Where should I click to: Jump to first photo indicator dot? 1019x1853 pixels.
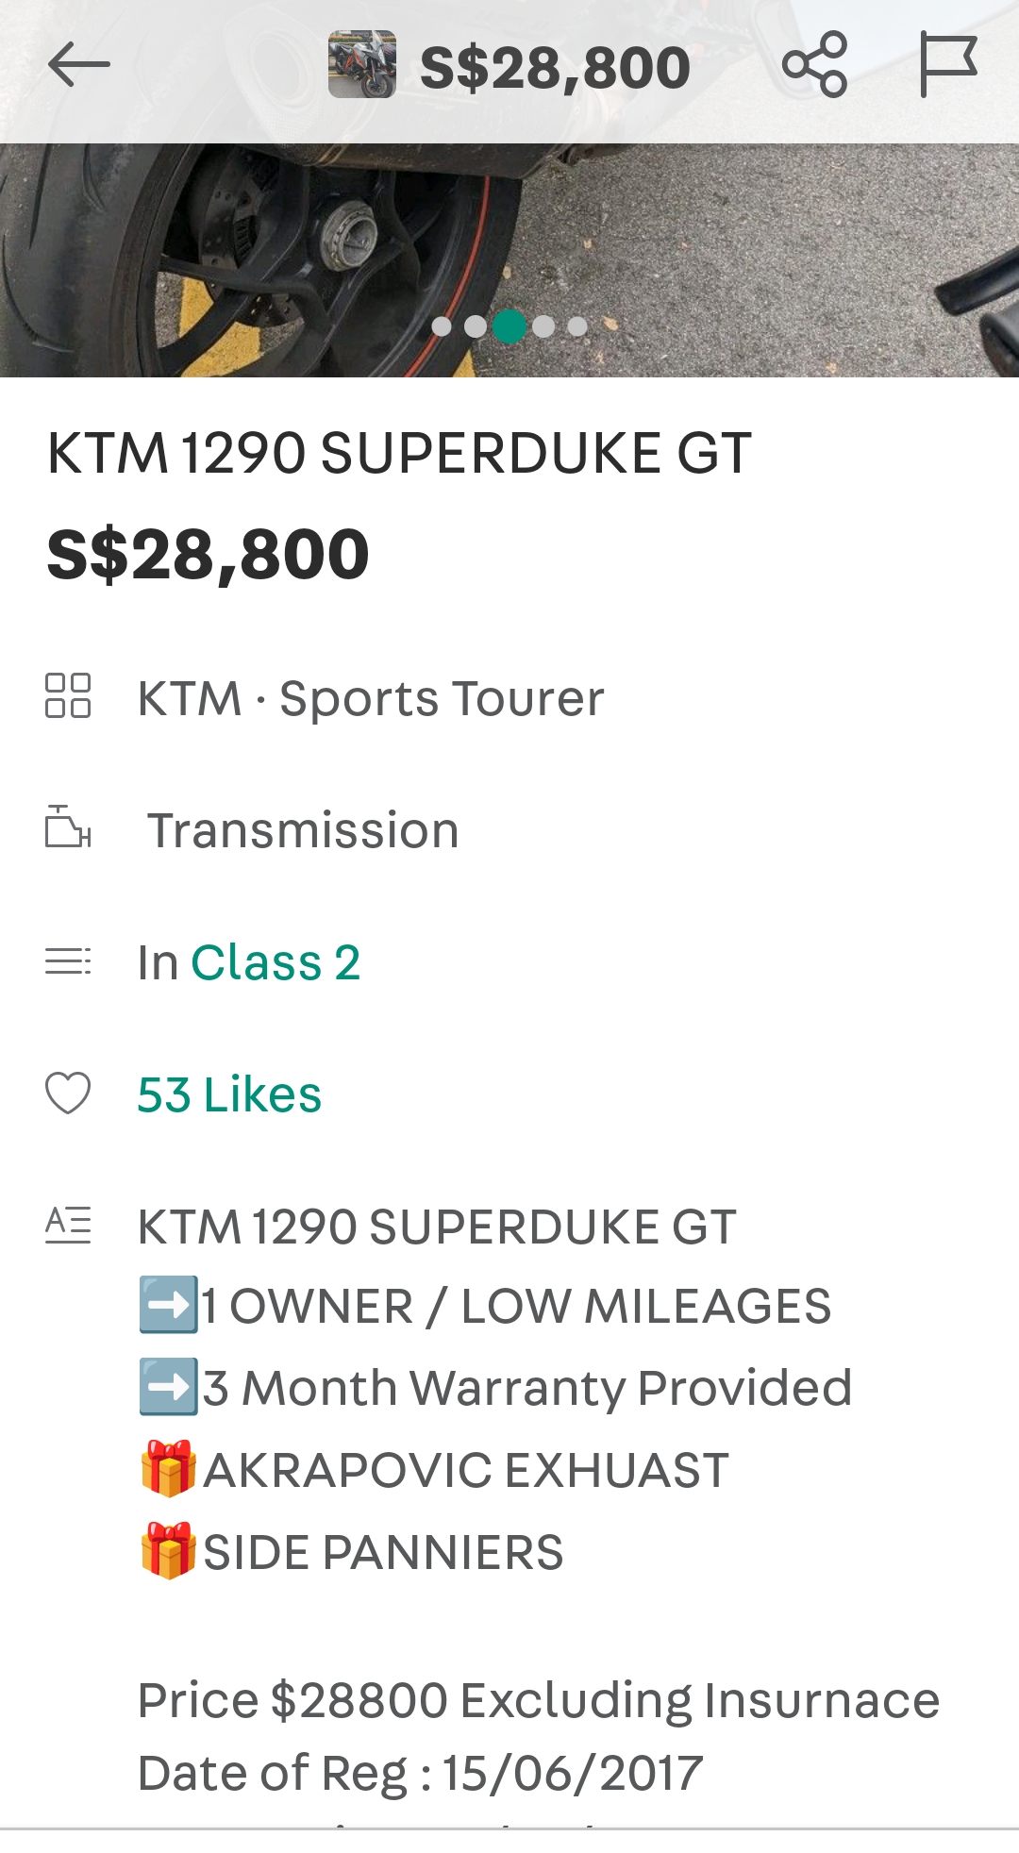[442, 326]
